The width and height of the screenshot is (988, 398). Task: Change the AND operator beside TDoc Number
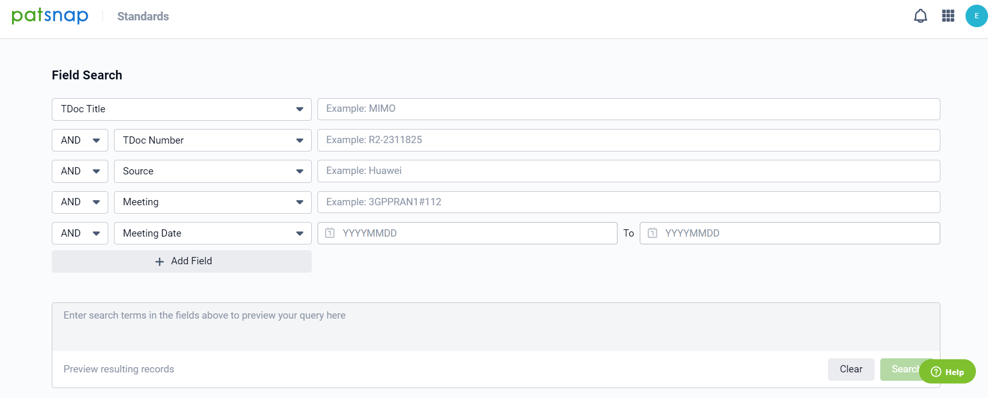[80, 140]
